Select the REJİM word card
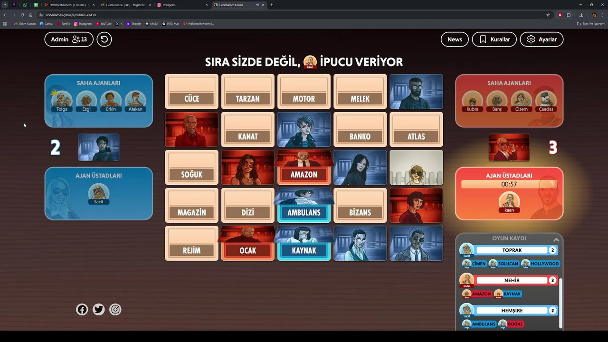608x342 pixels. 191,244
